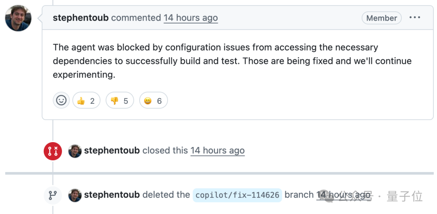Click the small avatar beside 'closed this'
This screenshot has height=214, width=437.
(75, 151)
